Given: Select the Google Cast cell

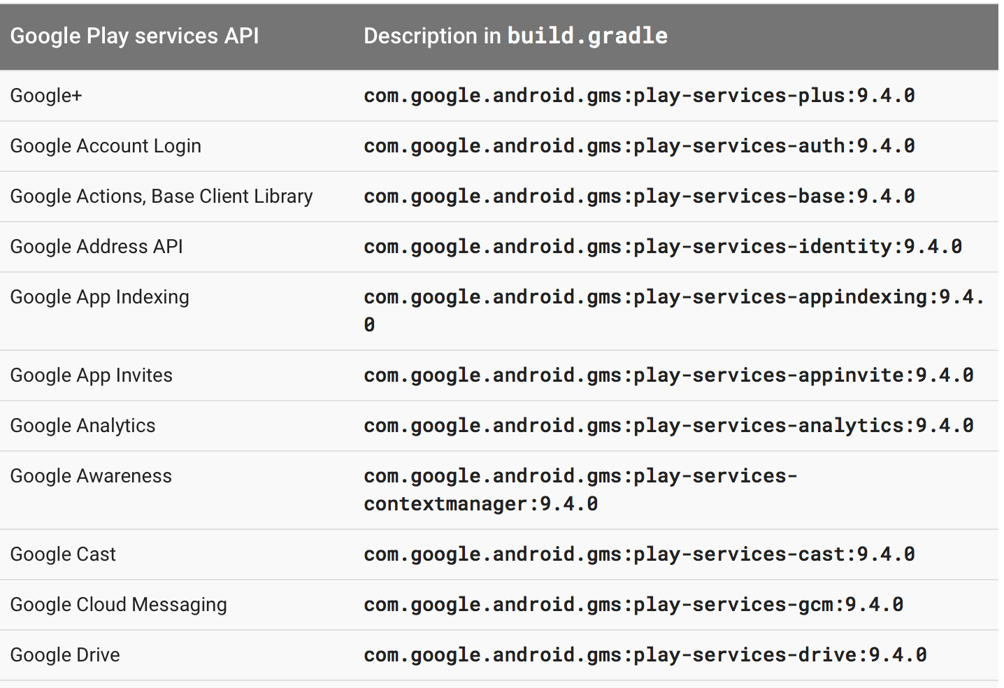Looking at the screenshot, I should 63,554.
